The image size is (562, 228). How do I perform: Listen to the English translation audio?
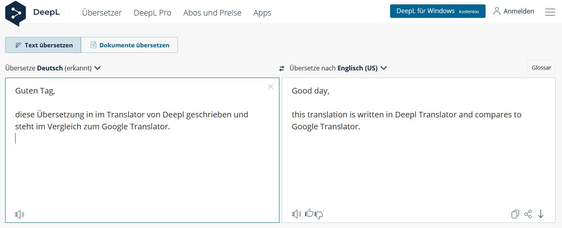click(296, 214)
